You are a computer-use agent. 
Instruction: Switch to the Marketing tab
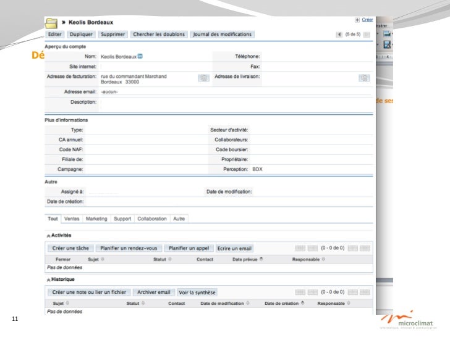coord(96,219)
